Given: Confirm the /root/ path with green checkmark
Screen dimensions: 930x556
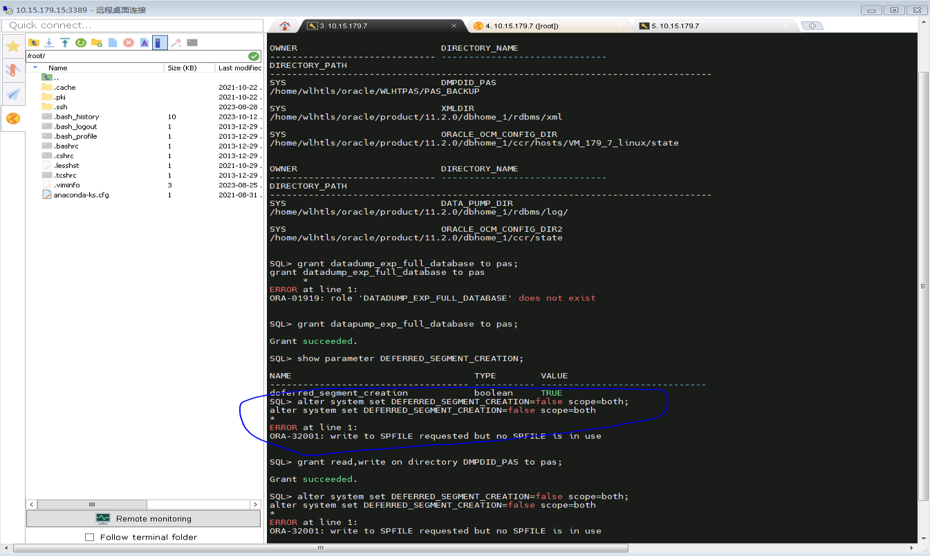Looking at the screenshot, I should coord(254,56).
